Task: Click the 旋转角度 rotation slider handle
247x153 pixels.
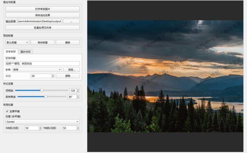Action: 46,97
